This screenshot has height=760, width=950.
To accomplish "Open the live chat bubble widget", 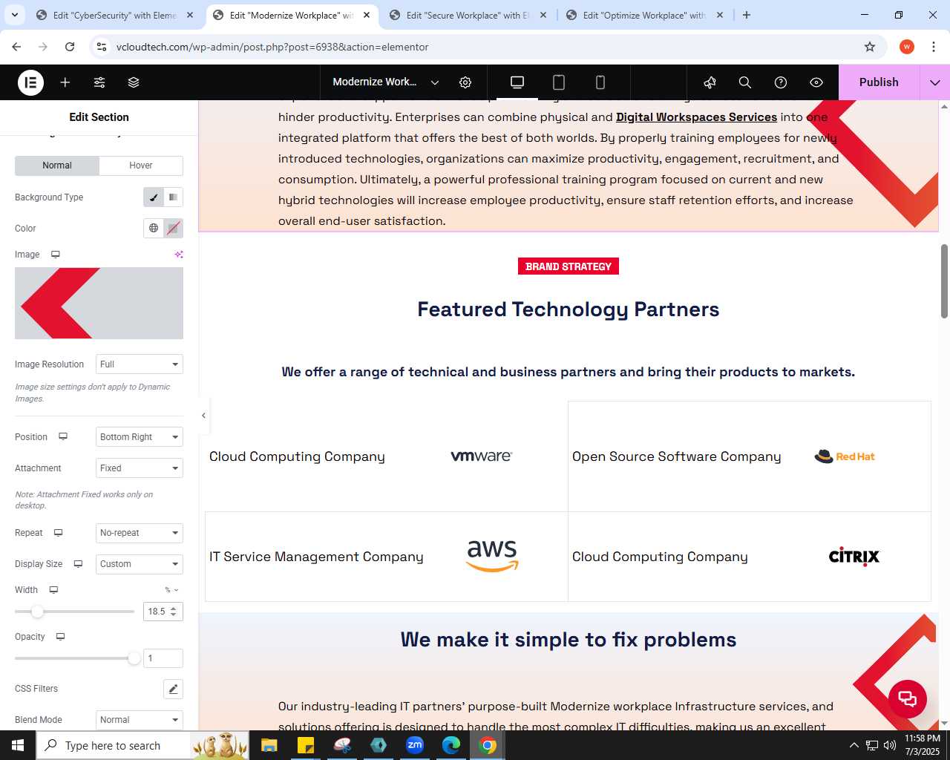I will tap(908, 698).
